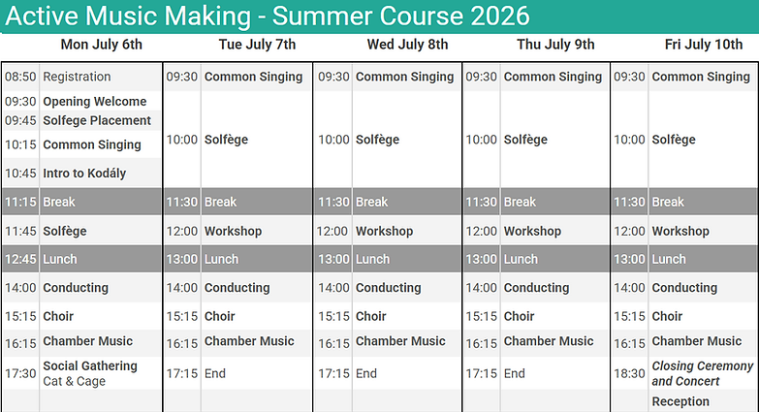Click Monday's Registration entry at 08:50
Viewport: 759px width, 412px height.
point(81,77)
